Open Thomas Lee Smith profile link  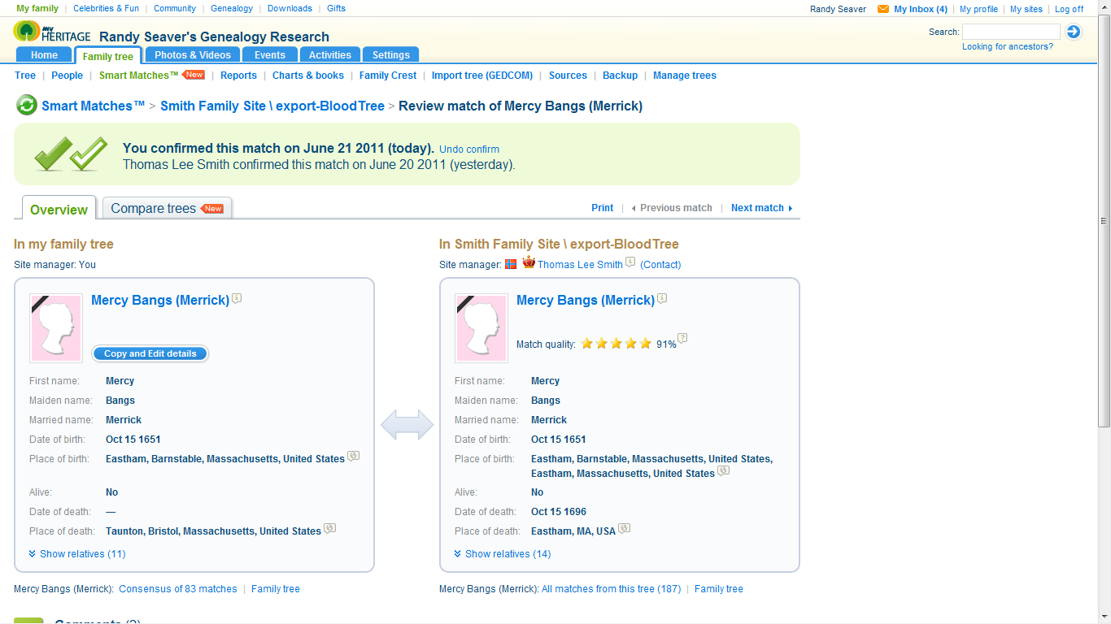point(580,264)
